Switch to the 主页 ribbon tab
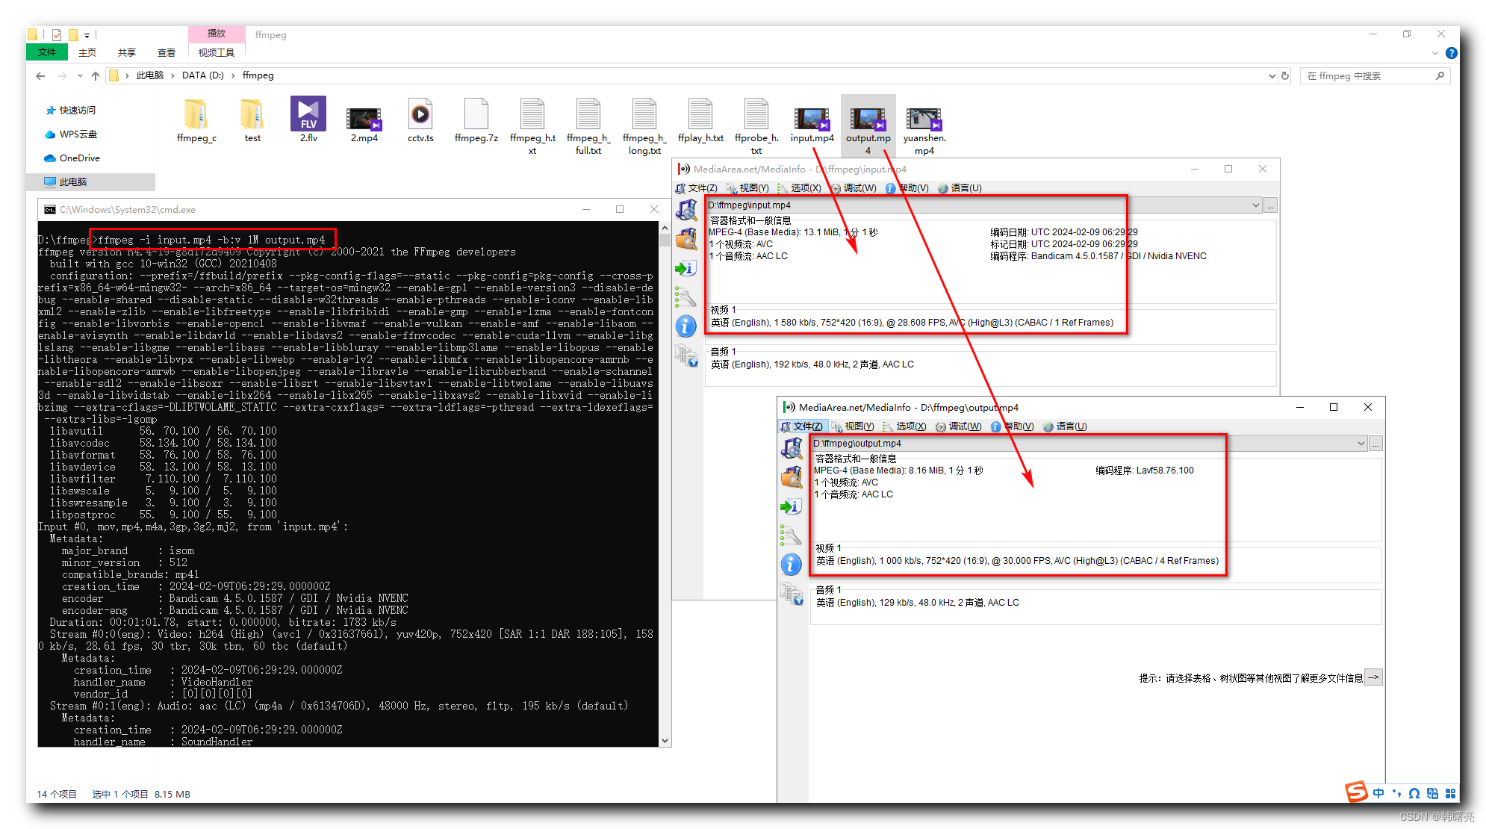The image size is (1486, 829). tap(87, 52)
